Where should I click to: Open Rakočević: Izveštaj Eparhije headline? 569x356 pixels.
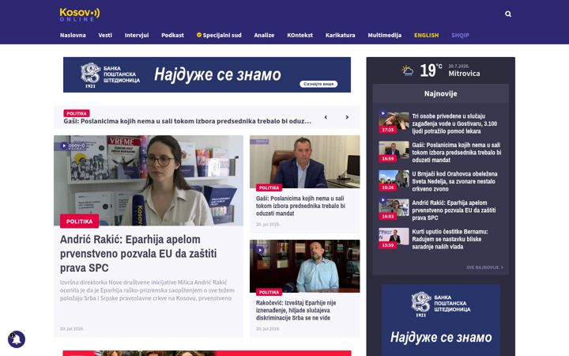click(296, 310)
